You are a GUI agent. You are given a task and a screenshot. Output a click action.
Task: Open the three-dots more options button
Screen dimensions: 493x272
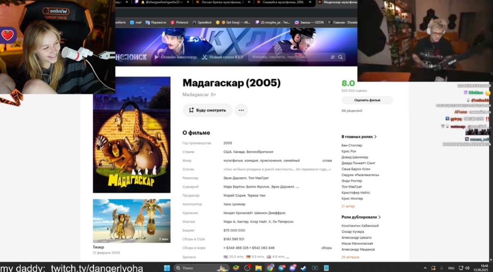(241, 110)
